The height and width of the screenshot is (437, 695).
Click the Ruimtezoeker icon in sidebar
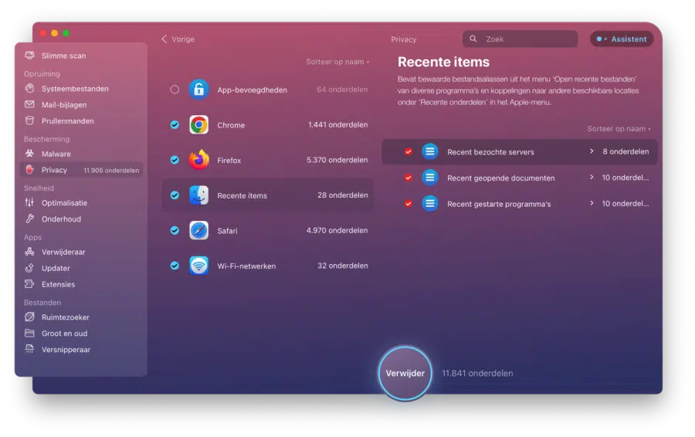[29, 317]
